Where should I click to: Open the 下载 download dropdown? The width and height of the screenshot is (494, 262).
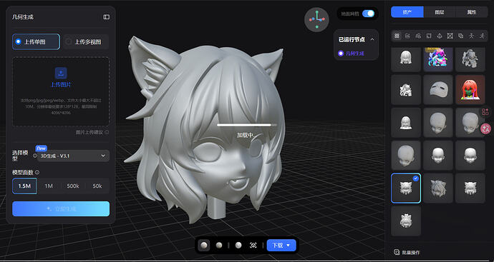[x=281, y=246]
